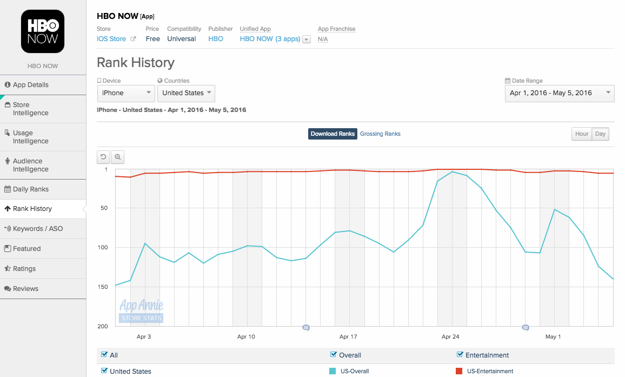This screenshot has height=377, width=625.
Task: Click the Reviews speech bubble icon
Action: pos(7,289)
